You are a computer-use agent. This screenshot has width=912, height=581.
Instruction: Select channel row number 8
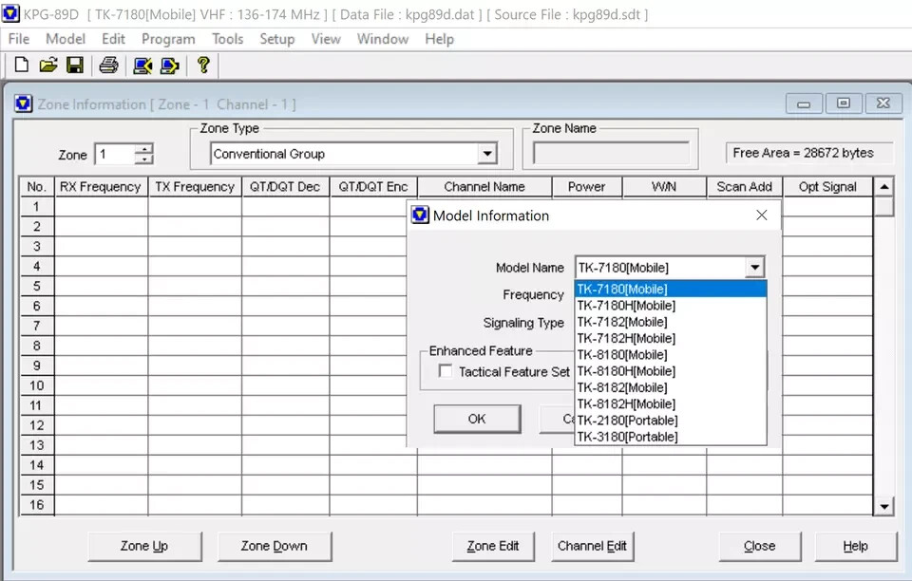37,346
